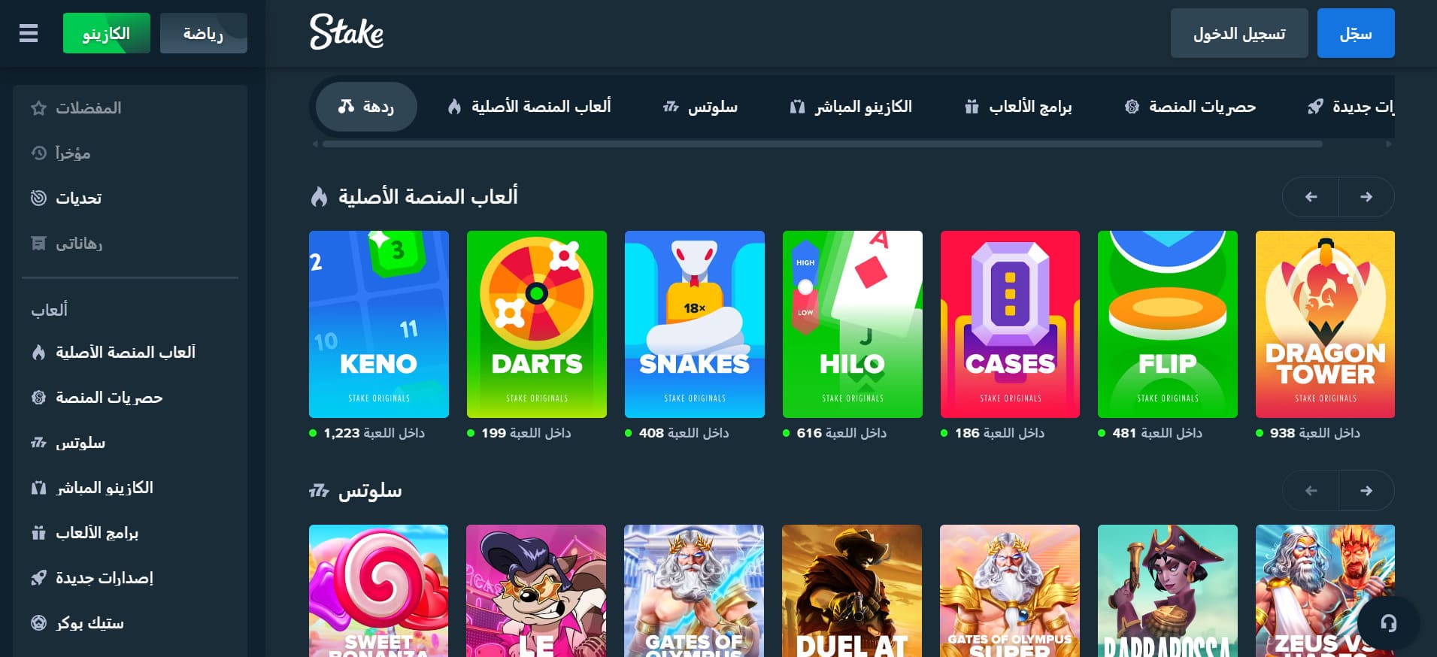
Task: Open the hamburger menu icon
Action: (29, 33)
